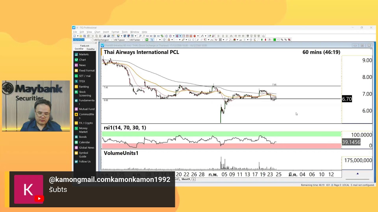Click the Open folder toolbar icon
Image resolution: width=378 pixels, height=212 pixels.
point(81,36)
